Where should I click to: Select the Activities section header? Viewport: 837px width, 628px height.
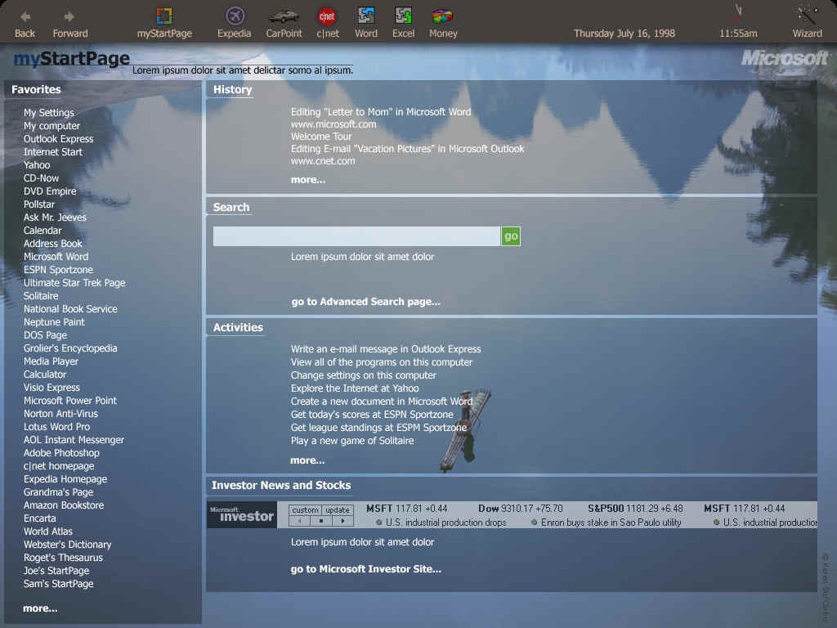coord(238,327)
